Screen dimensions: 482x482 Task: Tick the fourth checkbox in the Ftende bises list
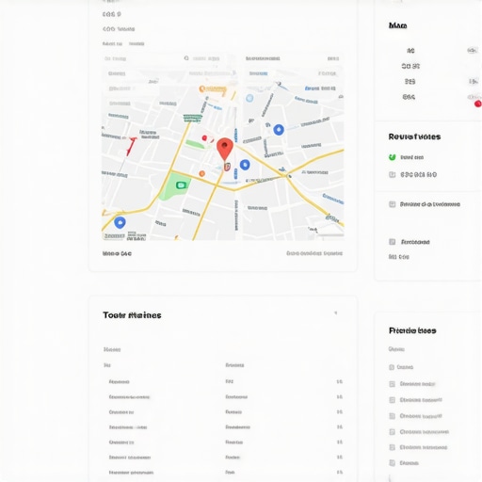click(x=392, y=416)
